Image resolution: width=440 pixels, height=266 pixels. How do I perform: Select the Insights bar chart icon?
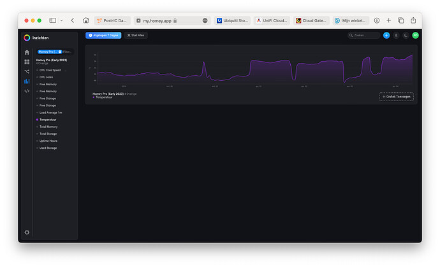pyautogui.click(x=27, y=81)
